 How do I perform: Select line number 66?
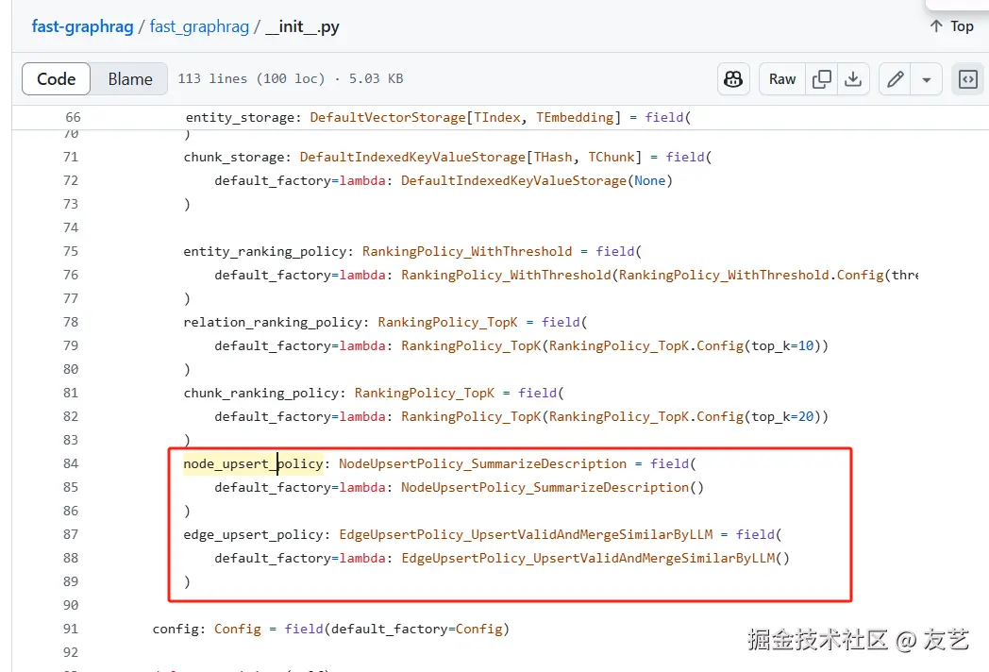(73, 117)
